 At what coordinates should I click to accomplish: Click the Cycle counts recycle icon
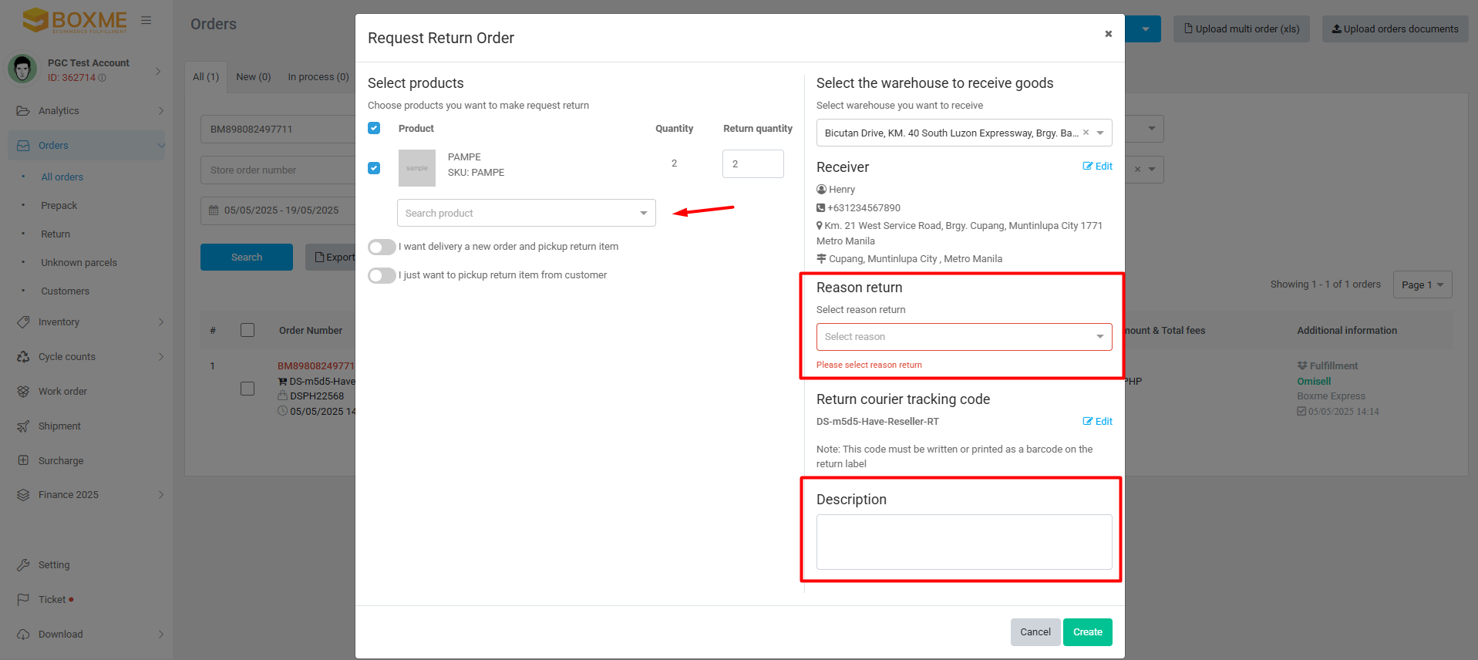coord(23,357)
